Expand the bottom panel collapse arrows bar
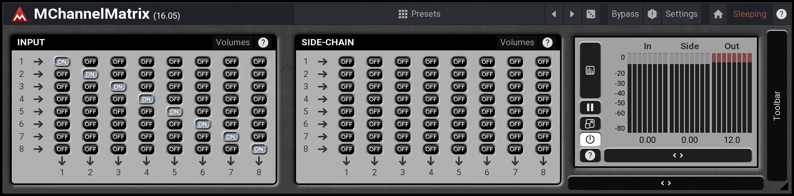This screenshot has height=196, width=794. pyautogui.click(x=666, y=183)
